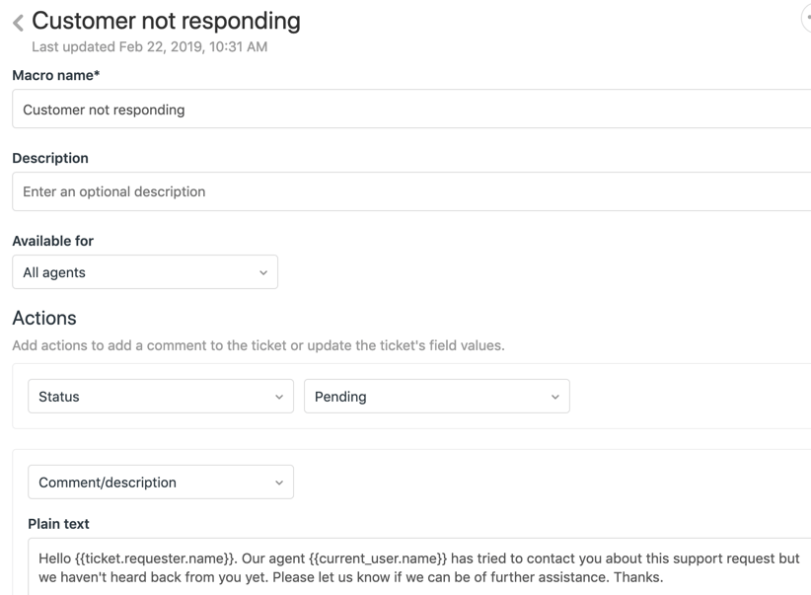Open the Pending value dropdown
The width and height of the screenshot is (811, 595).
pyautogui.click(x=434, y=396)
